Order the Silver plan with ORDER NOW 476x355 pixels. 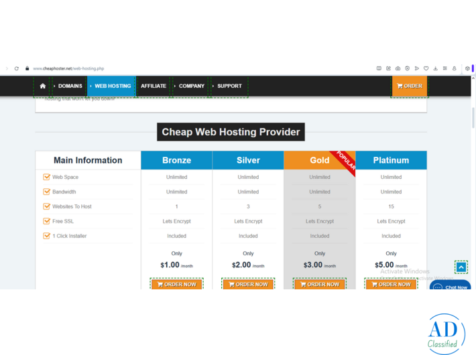[x=248, y=284]
